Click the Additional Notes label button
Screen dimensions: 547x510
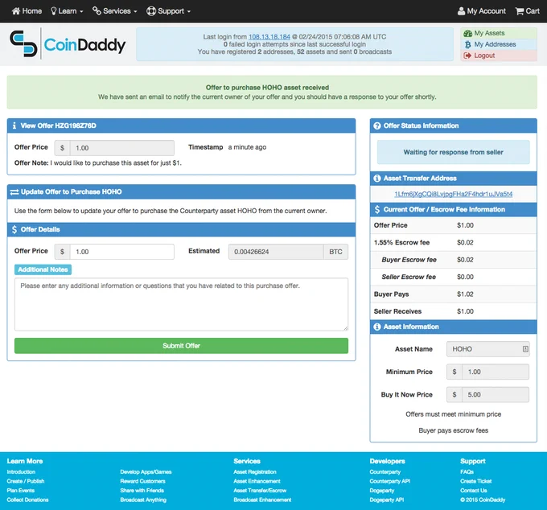click(43, 269)
